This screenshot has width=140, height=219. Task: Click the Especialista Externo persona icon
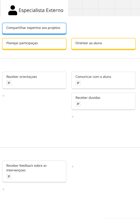(13, 10)
